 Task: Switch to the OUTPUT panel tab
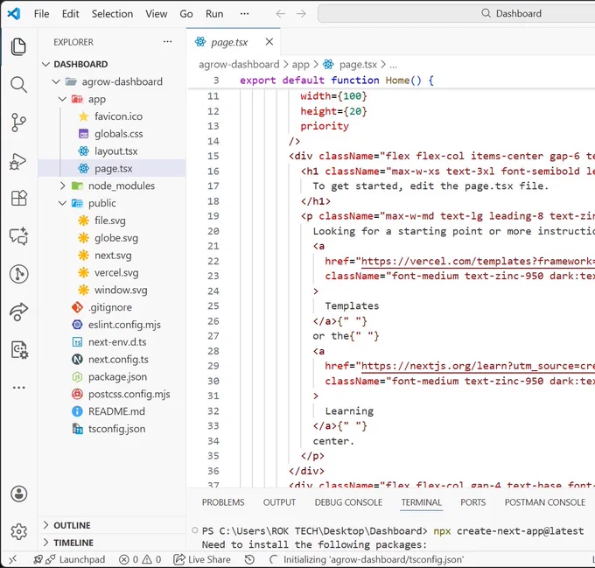click(x=279, y=502)
